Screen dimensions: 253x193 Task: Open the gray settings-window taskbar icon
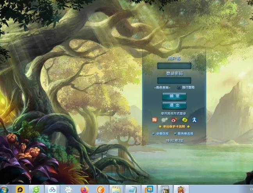pyautogui.click(x=165, y=189)
